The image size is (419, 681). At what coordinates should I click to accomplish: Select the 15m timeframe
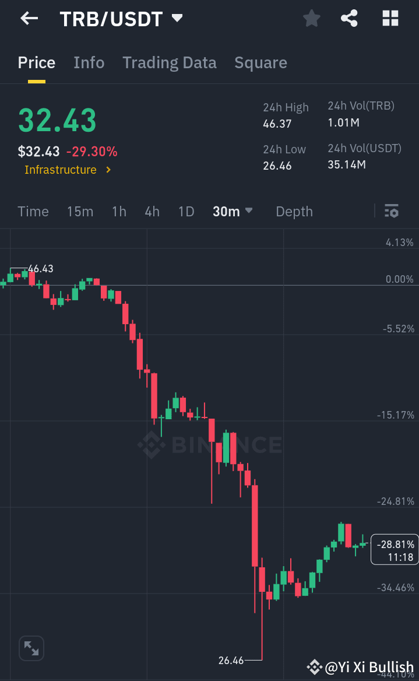click(x=80, y=212)
